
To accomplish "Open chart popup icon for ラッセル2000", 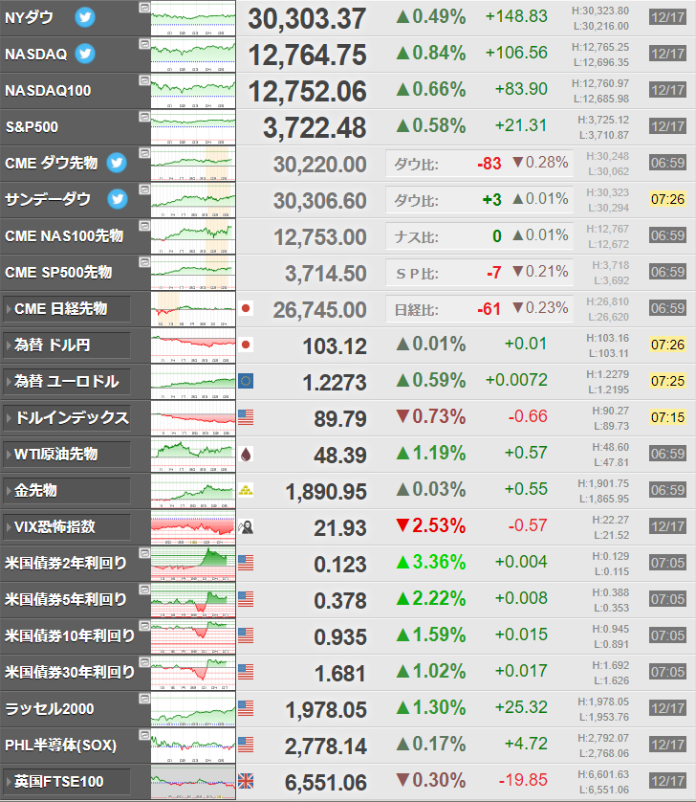I will pyautogui.click(x=144, y=699).
